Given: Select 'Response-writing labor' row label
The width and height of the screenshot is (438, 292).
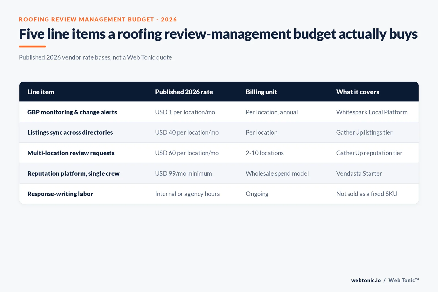Looking at the screenshot, I should pyautogui.click(x=60, y=194).
